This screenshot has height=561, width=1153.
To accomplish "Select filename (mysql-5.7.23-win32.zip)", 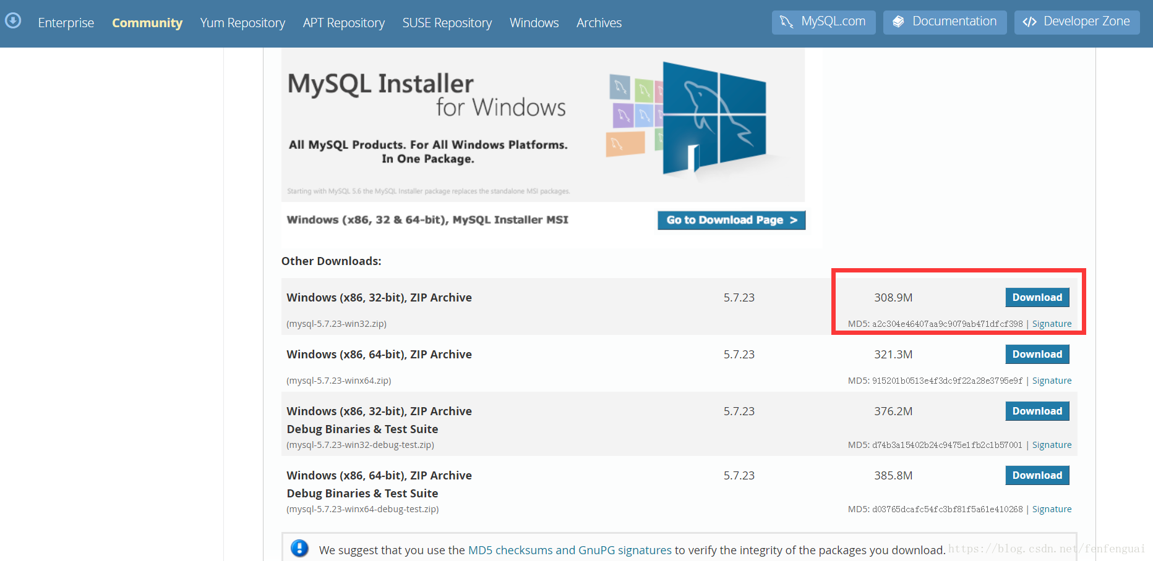I will click(336, 324).
